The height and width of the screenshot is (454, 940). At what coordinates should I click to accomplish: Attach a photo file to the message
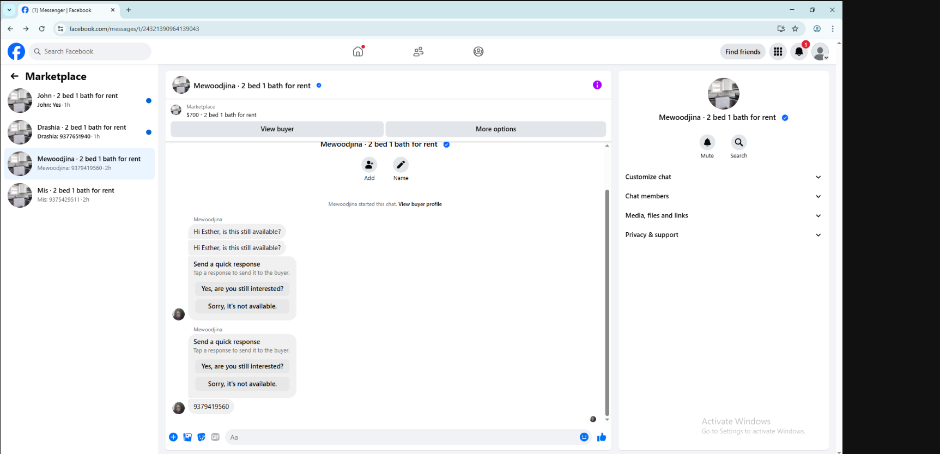(x=187, y=437)
